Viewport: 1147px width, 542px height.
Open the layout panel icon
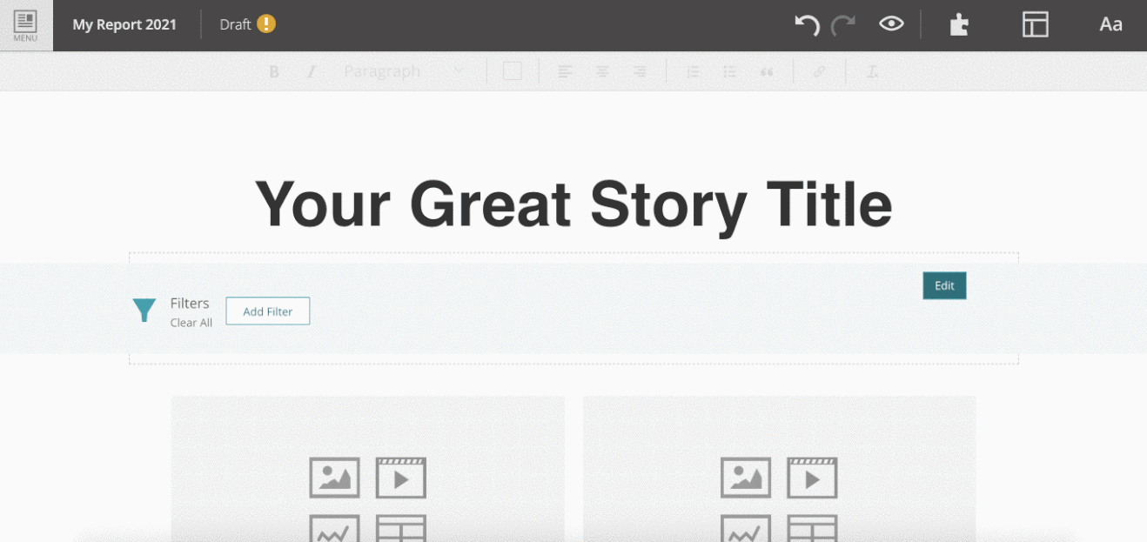(1035, 24)
